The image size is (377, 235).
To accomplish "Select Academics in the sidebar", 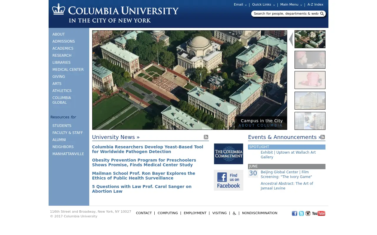I will pyautogui.click(x=63, y=48).
